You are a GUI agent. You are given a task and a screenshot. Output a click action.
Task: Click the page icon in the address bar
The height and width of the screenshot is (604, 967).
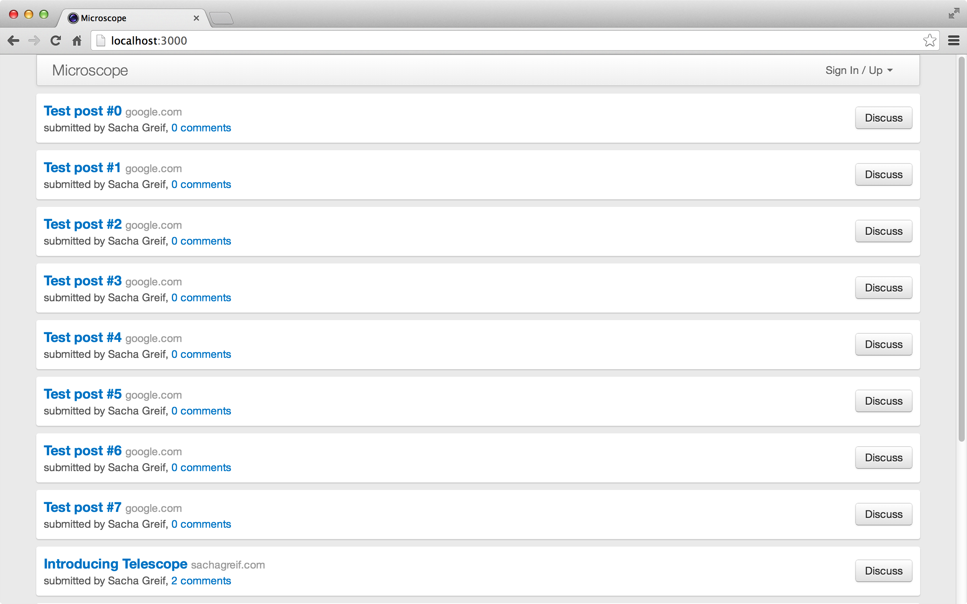pos(101,41)
